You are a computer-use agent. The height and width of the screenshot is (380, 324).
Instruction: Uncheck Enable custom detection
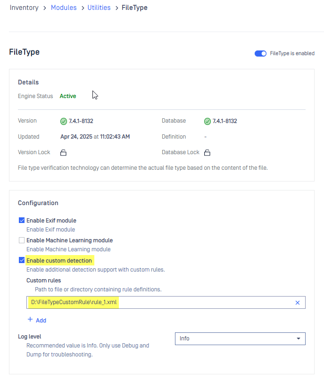pos(22,260)
